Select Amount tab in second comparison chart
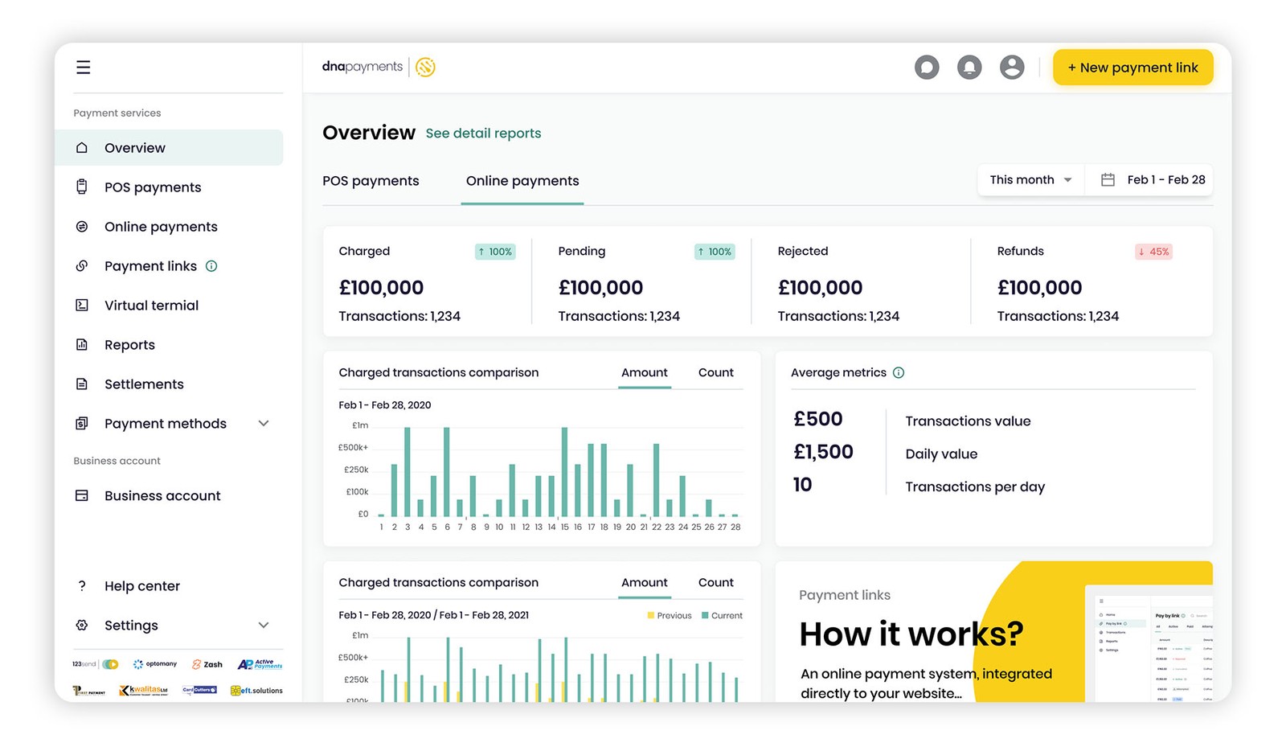The height and width of the screenshot is (747, 1286). click(645, 583)
